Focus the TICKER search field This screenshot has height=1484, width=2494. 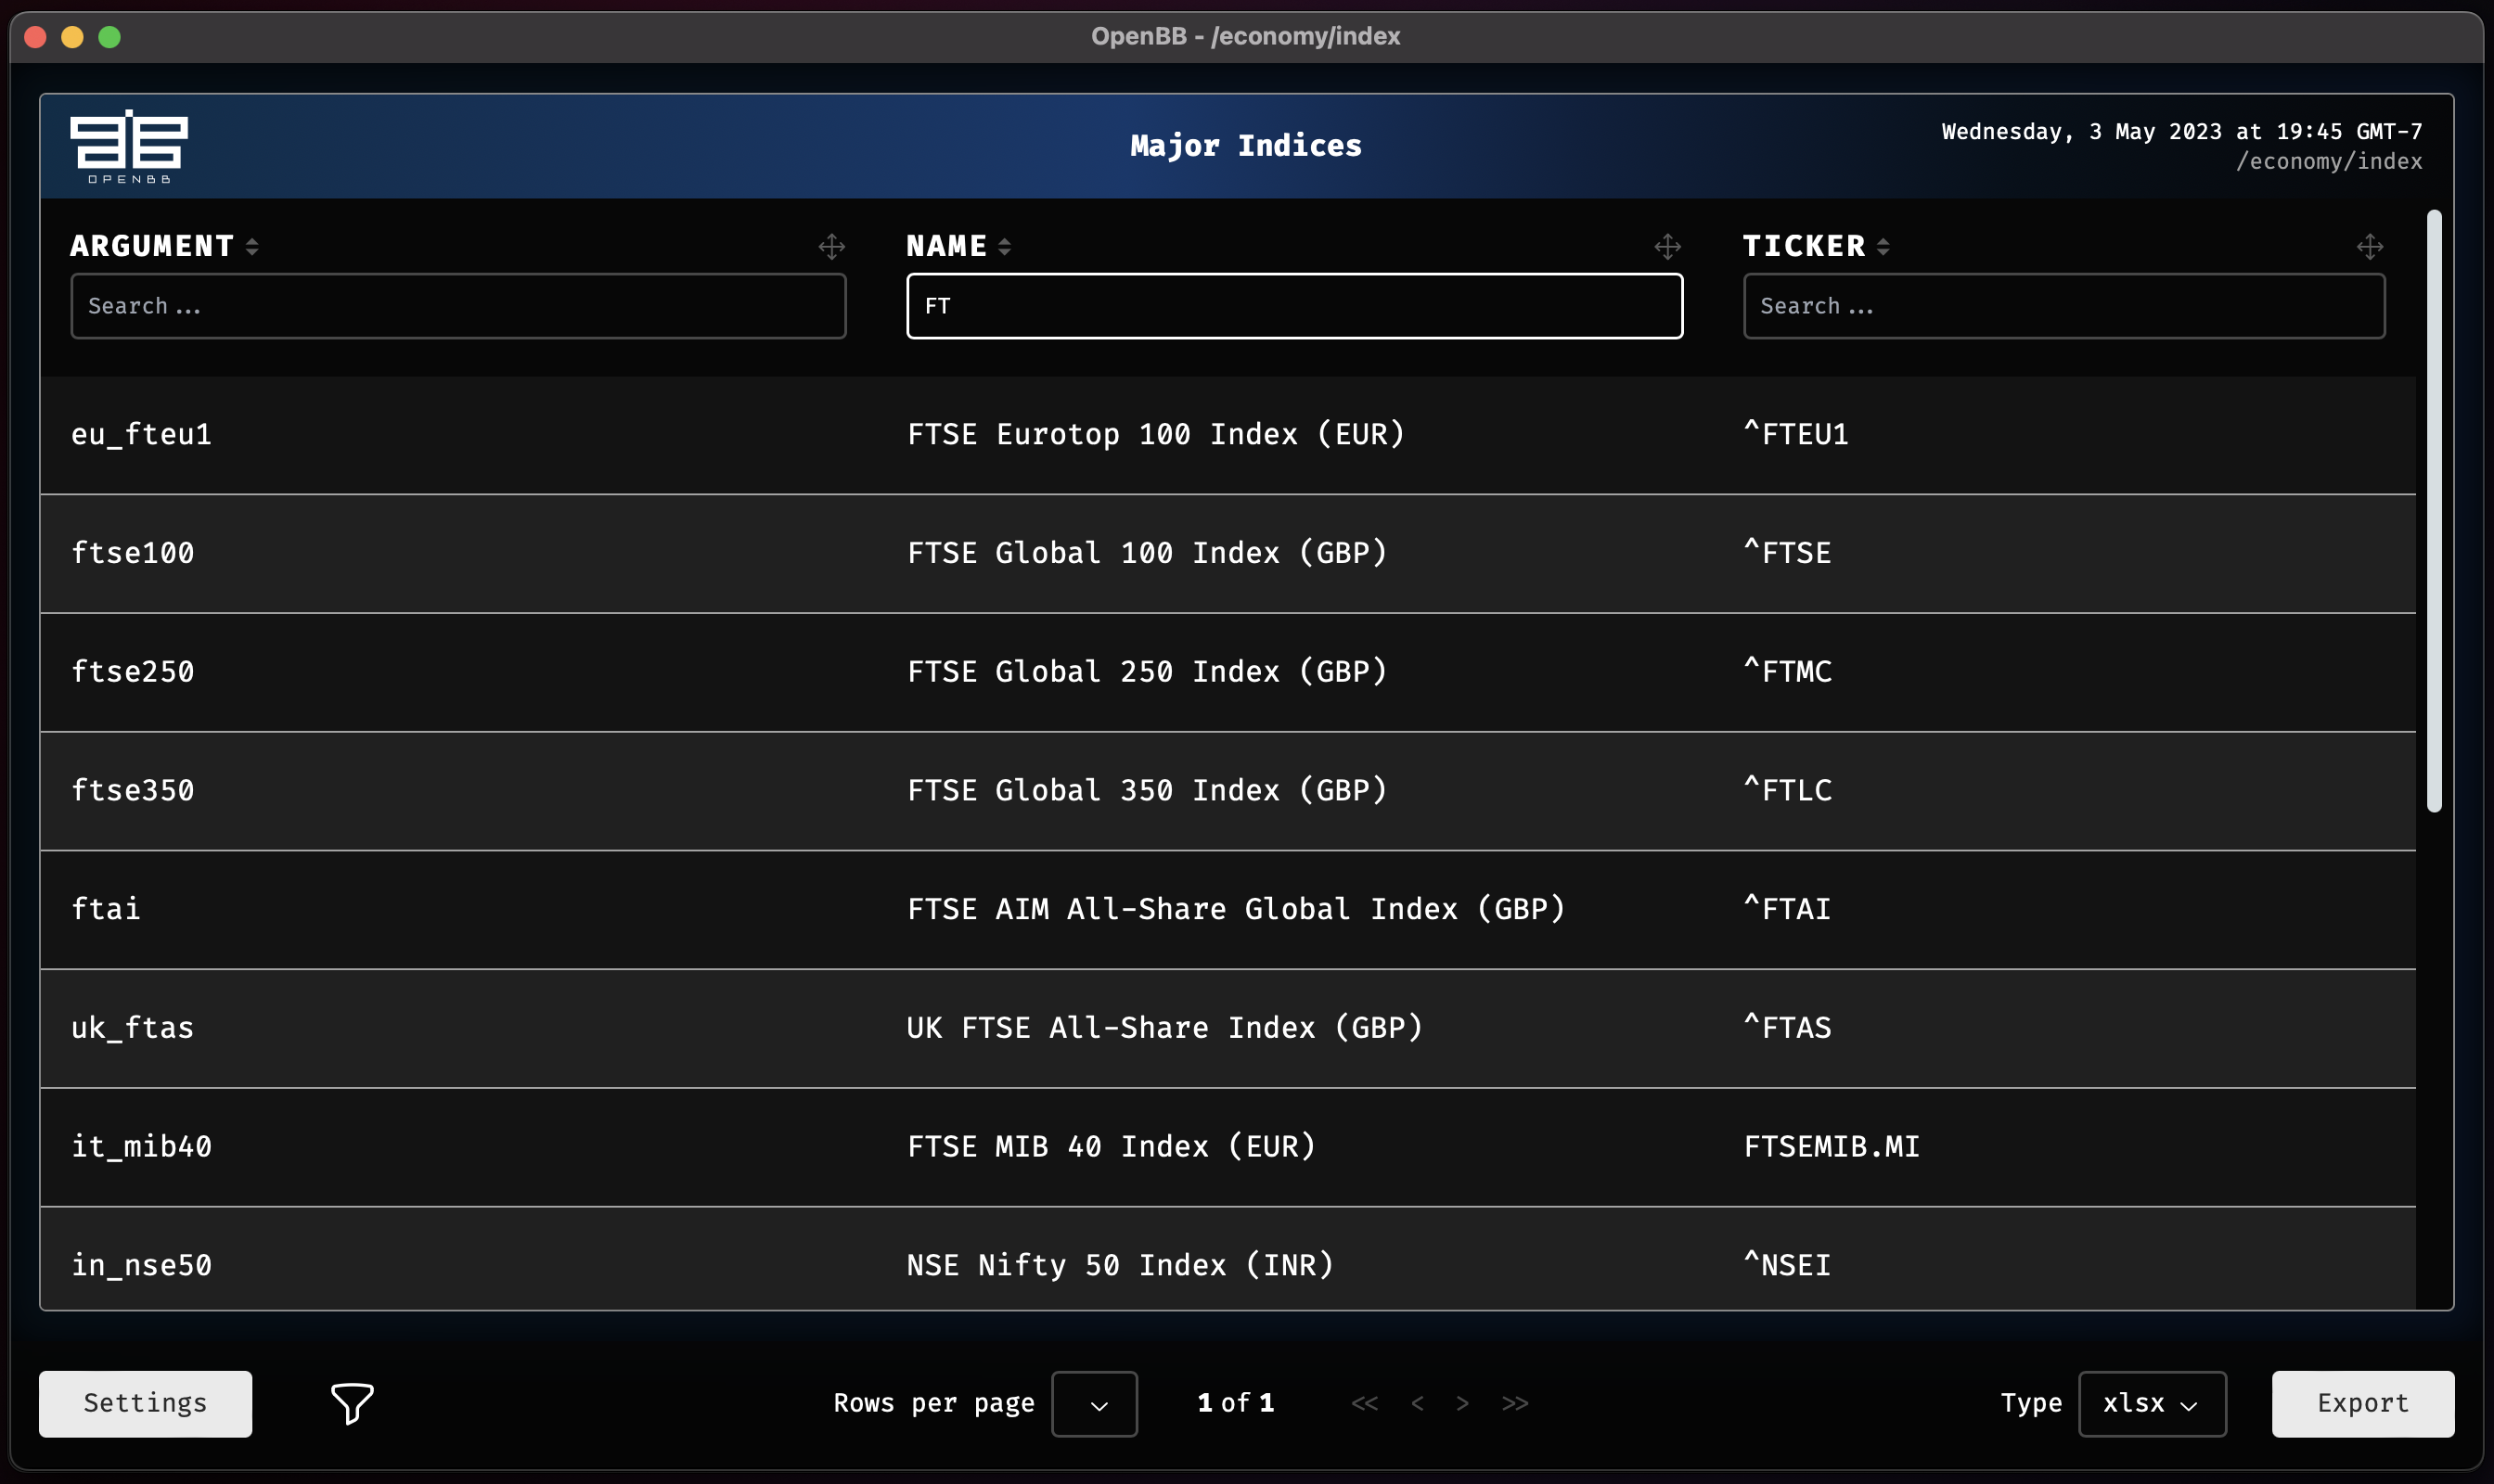2063,306
